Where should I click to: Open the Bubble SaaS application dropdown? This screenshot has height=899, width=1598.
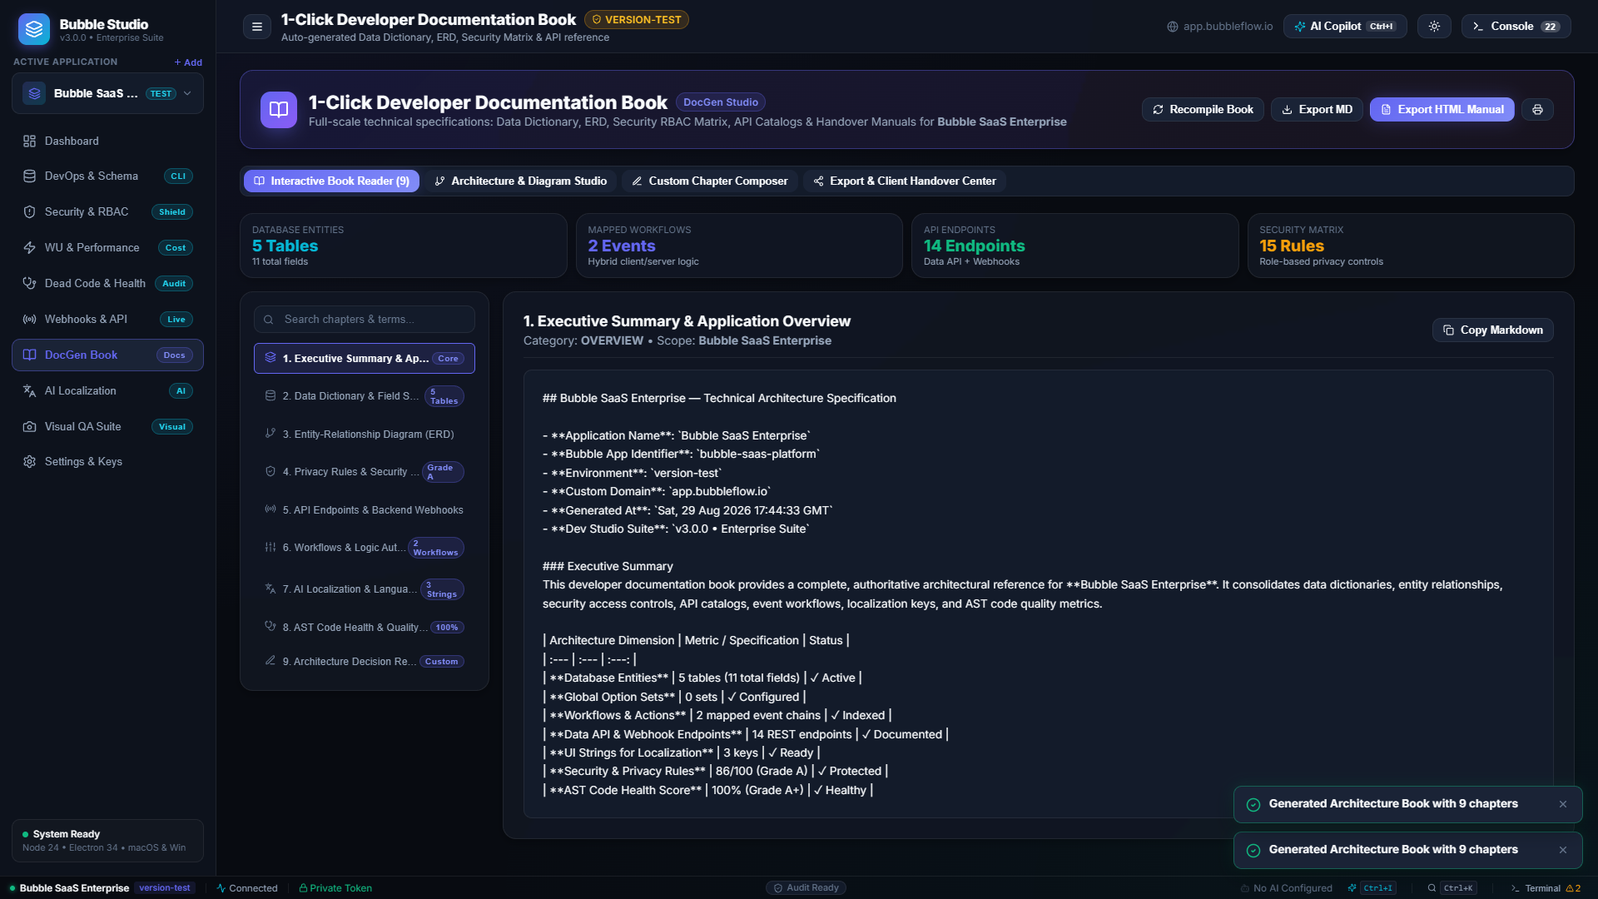coord(107,93)
